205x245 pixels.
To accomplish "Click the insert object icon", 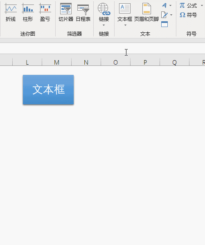I will (164, 24).
